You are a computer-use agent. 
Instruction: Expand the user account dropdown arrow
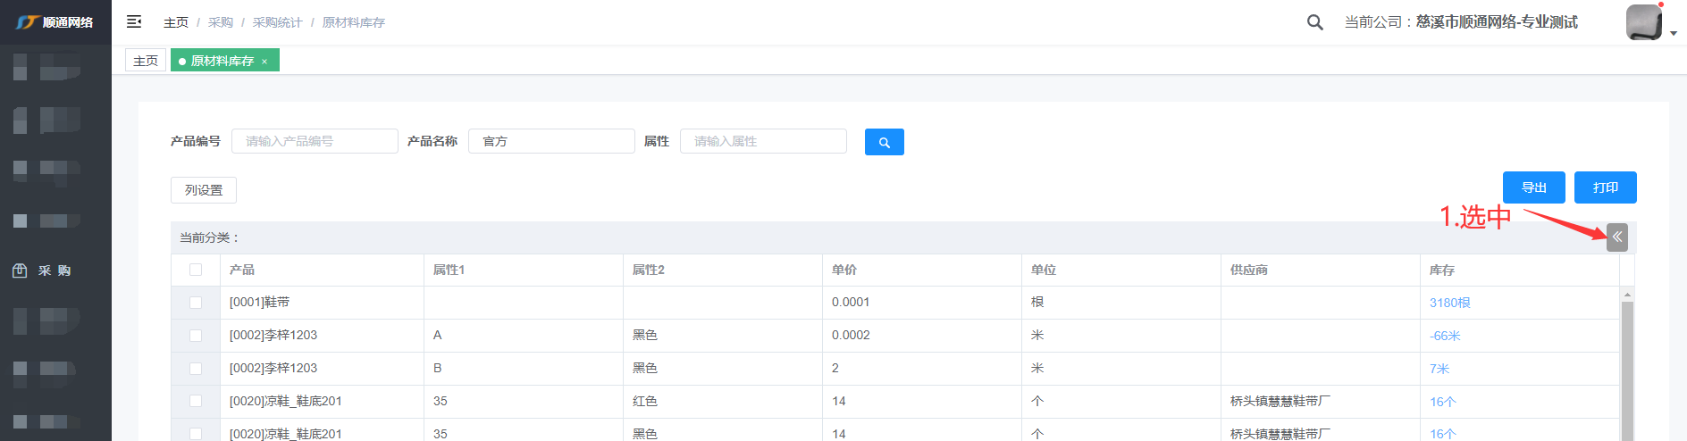(x=1674, y=33)
